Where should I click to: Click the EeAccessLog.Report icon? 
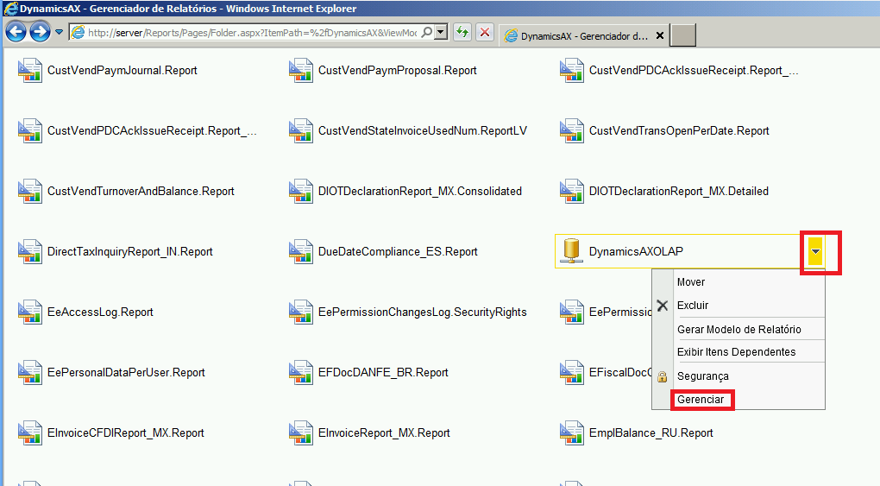[x=29, y=312]
